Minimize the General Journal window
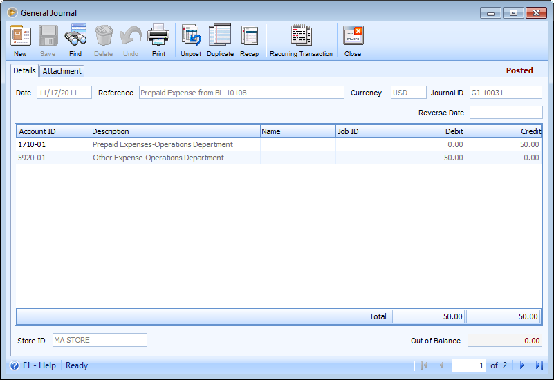 tap(490, 13)
